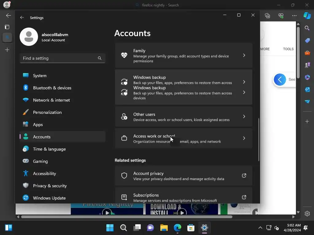
Task: Open Apps category in sidebar
Action: tap(62, 125)
